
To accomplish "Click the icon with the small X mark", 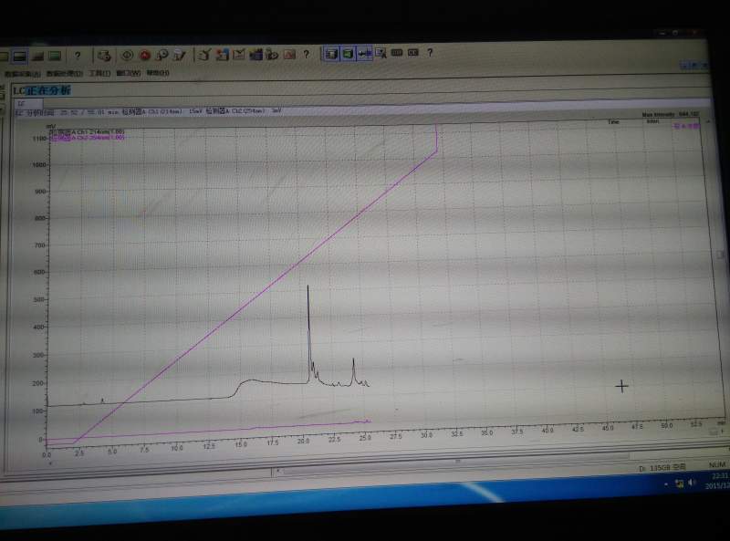I will coord(381,54).
